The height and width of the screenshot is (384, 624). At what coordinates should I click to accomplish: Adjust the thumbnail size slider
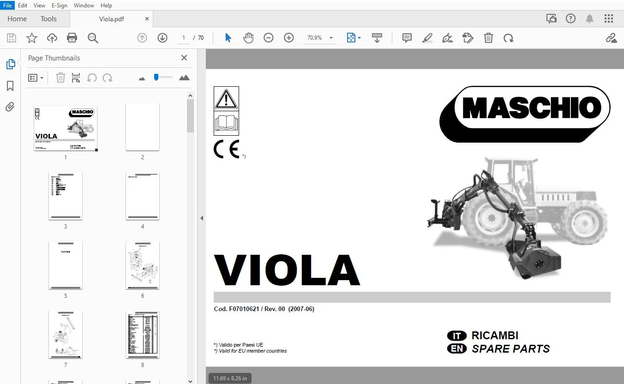163,77
